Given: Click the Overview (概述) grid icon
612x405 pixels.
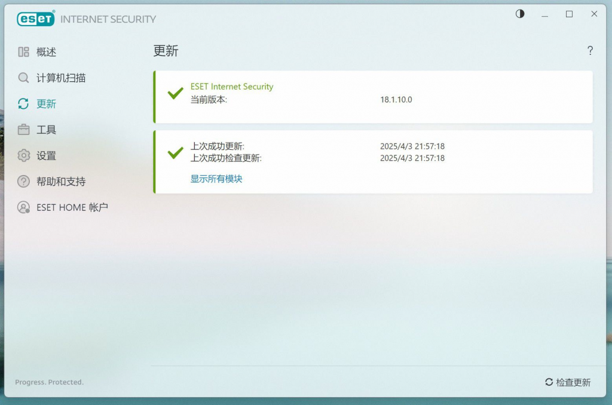Looking at the screenshot, I should point(23,52).
